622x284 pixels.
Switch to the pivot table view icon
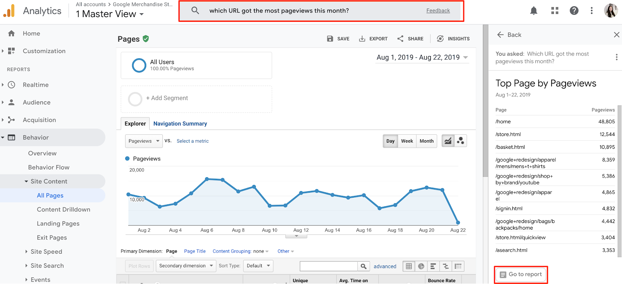(x=458, y=266)
